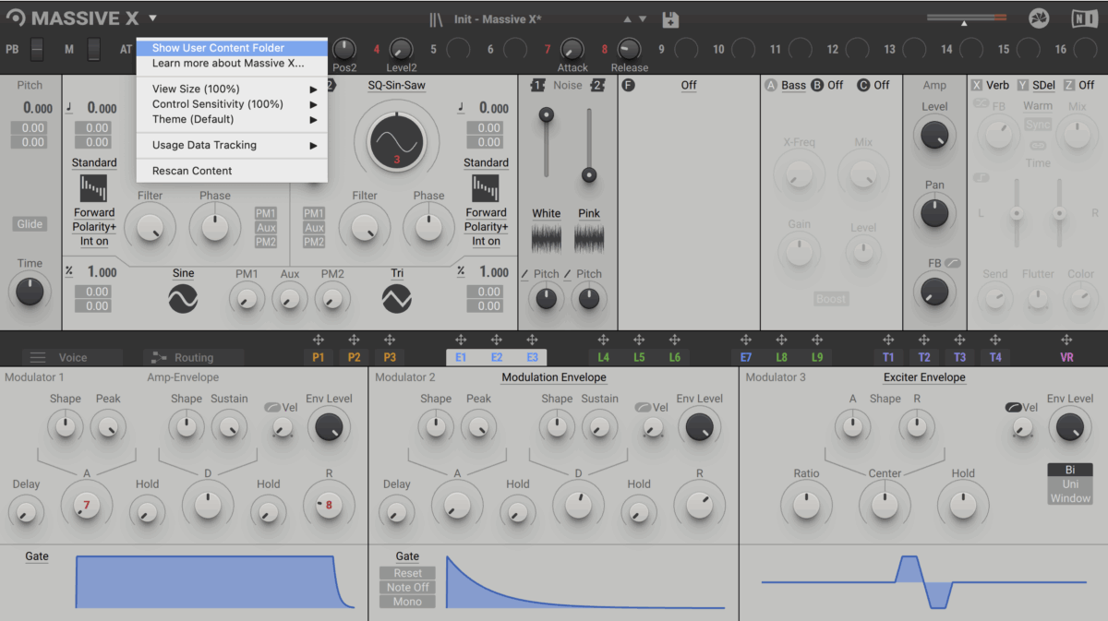Click the White noise waveform thumbnail
1108x621 pixels.
[x=547, y=239]
